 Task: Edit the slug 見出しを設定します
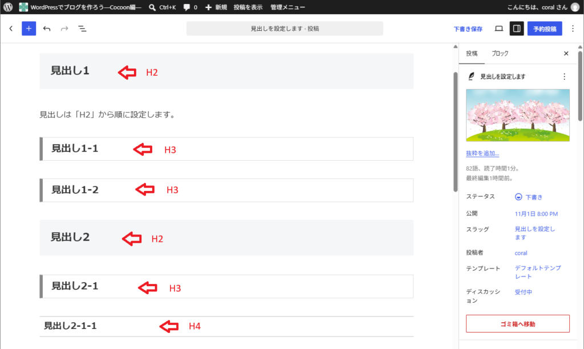(535, 233)
